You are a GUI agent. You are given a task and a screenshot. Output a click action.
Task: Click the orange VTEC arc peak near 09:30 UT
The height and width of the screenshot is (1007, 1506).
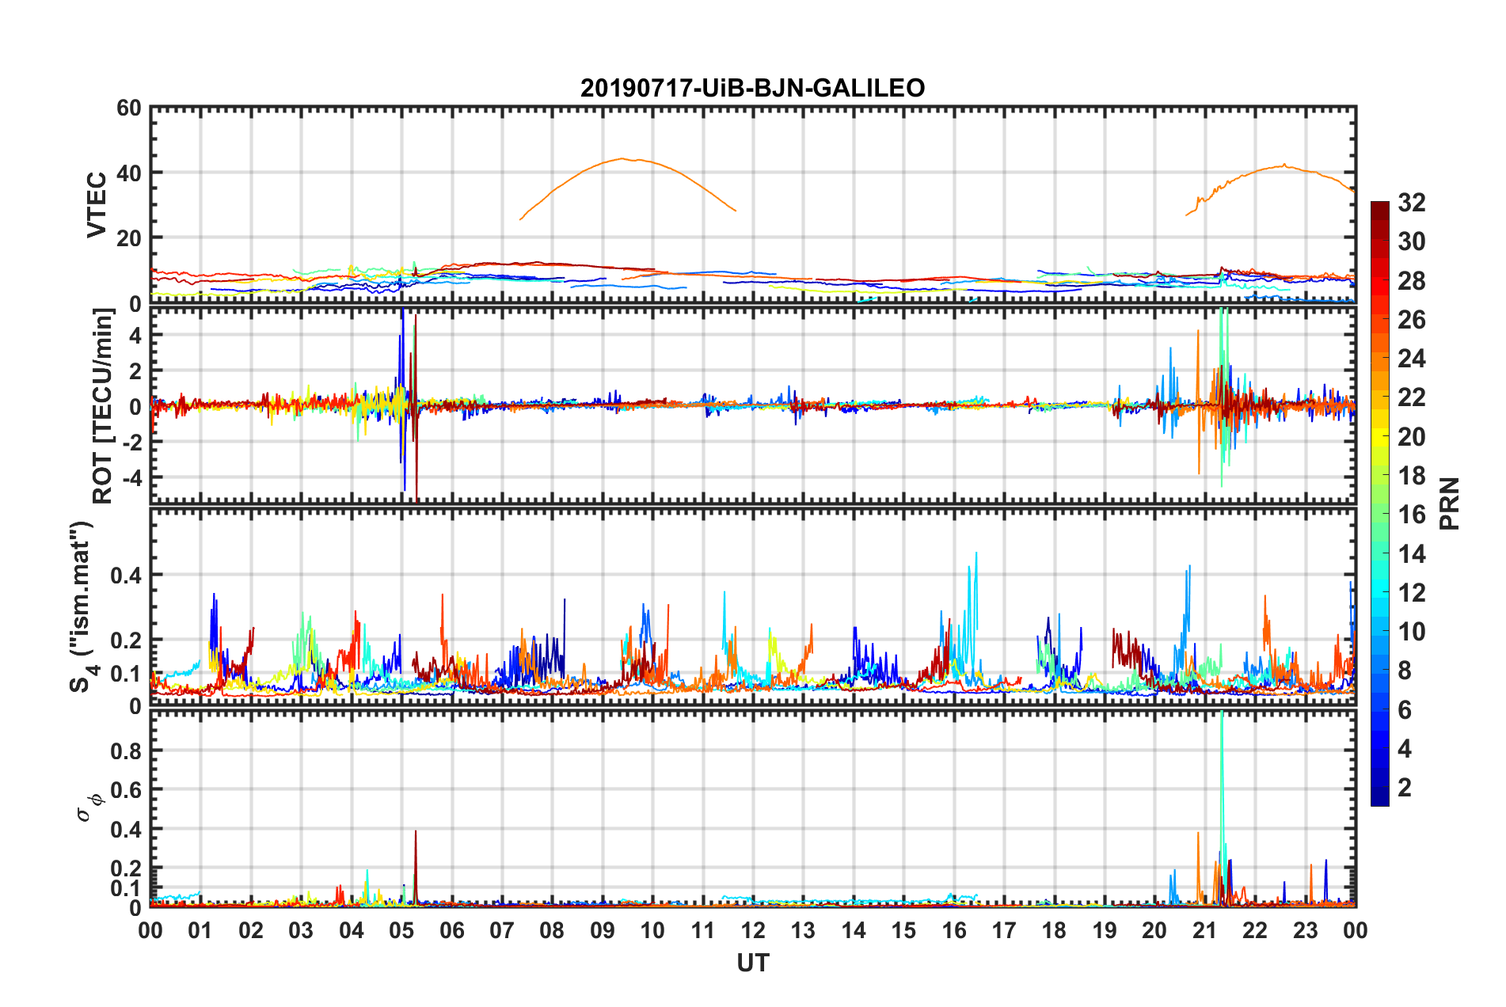coord(623,159)
